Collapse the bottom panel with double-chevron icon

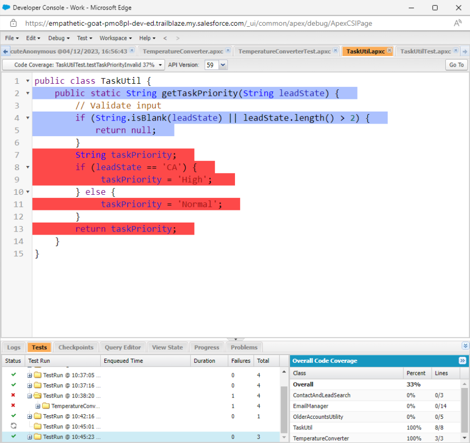pos(465,346)
